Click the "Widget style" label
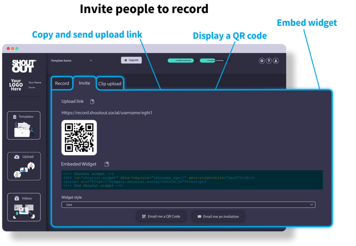This screenshot has width=356, height=246. tap(72, 197)
